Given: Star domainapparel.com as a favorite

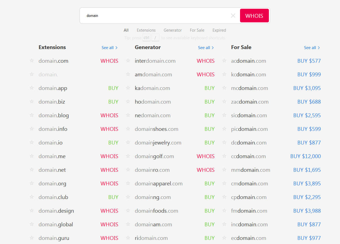Looking at the screenshot, I should tap(128, 183).
